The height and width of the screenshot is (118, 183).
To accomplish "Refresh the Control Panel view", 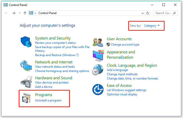I will coord(148,13).
